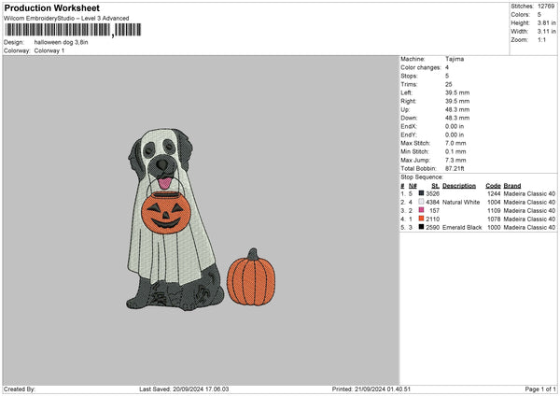
Task: Click the Machine value Tajima
Action: tap(455, 59)
